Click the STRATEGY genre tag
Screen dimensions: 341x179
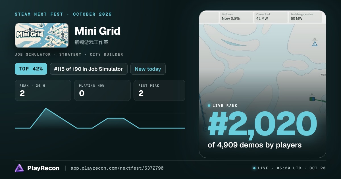click(x=70, y=54)
